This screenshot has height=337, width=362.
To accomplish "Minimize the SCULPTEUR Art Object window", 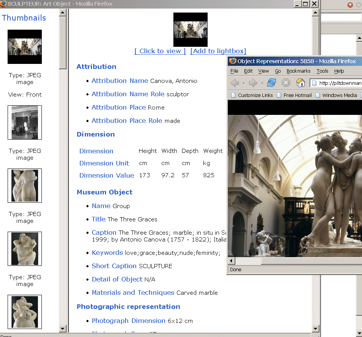I will click(297, 4).
